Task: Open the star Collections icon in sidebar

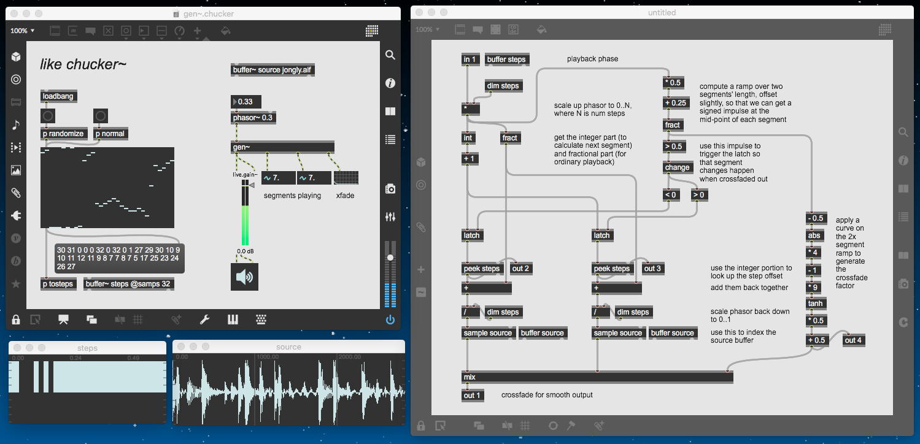Action: click(16, 284)
